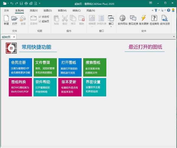The width and height of the screenshot is (177, 148).
Task: Uncheck the 起始页 checkbox
Action: [40, 21]
